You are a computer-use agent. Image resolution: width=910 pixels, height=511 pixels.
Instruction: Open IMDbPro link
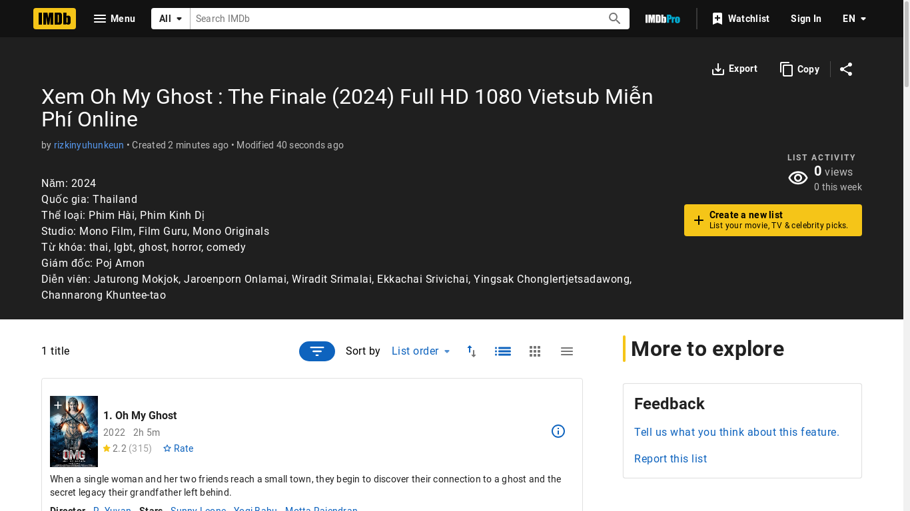(663, 19)
